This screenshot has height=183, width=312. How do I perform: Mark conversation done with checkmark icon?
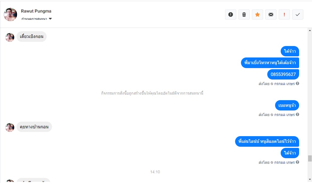pos(298,15)
